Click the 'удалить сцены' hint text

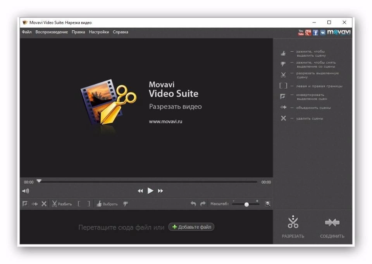point(309,118)
